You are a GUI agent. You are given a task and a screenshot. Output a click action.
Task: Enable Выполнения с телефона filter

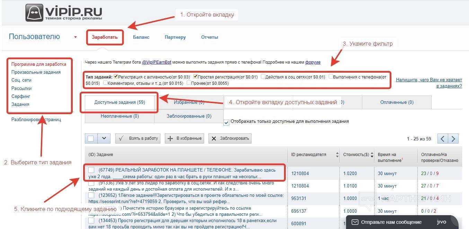[331, 76]
